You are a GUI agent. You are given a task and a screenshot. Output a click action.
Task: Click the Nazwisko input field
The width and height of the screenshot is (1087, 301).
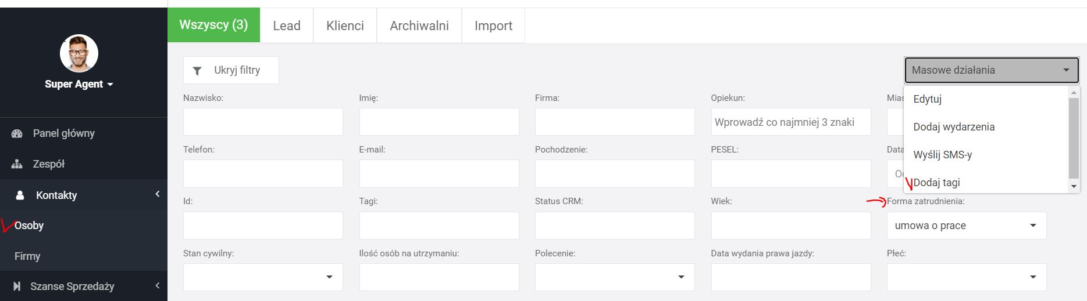[263, 122]
